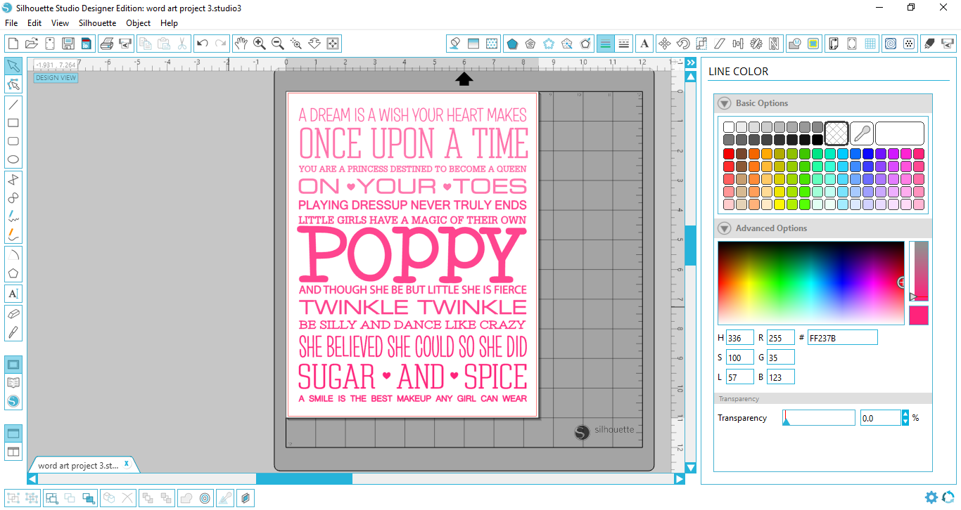961x510 pixels.
Task: Select the draw Ellipse tool
Action: click(13, 159)
